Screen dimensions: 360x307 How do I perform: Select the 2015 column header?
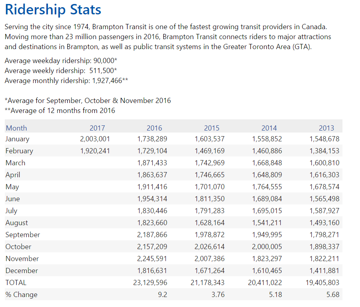point(212,128)
